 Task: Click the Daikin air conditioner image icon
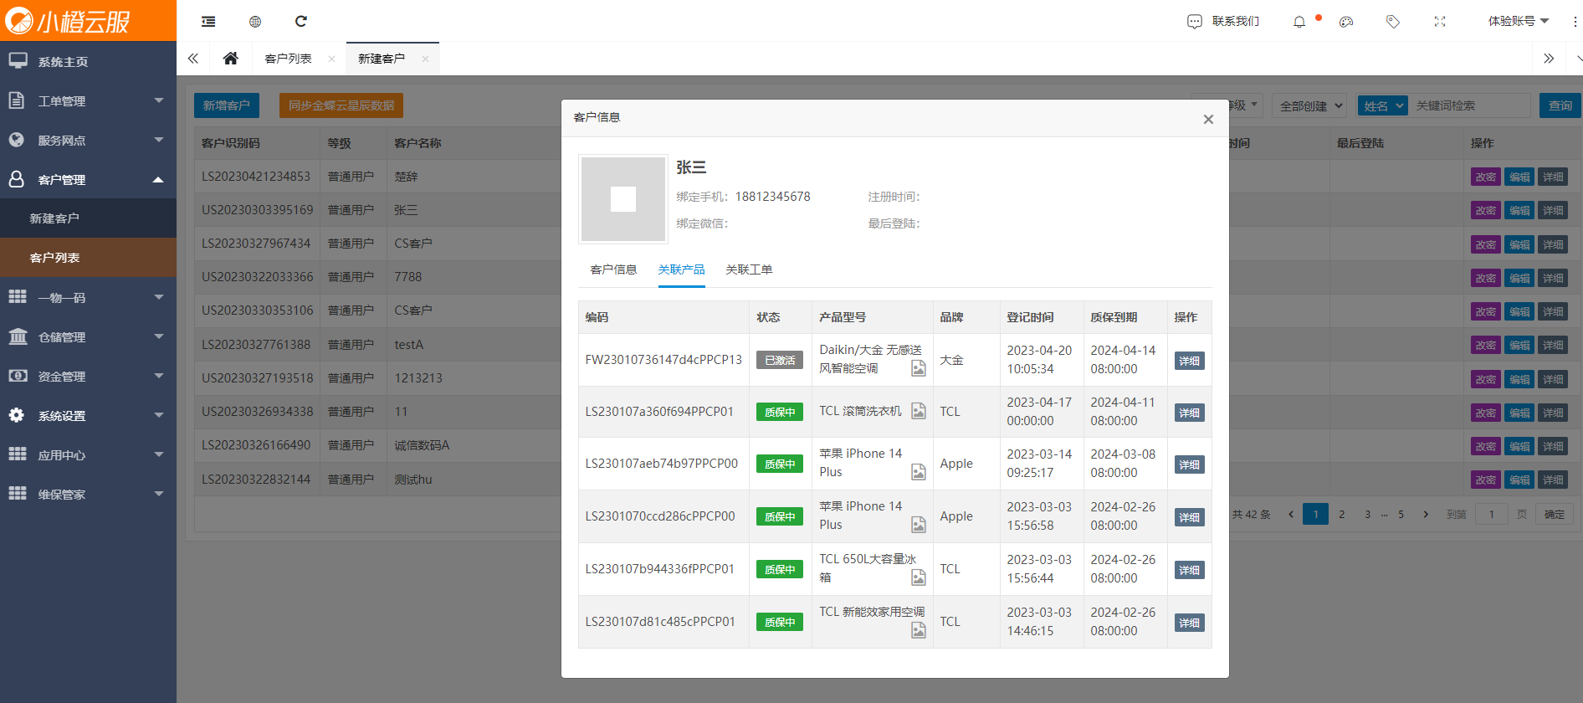919,368
